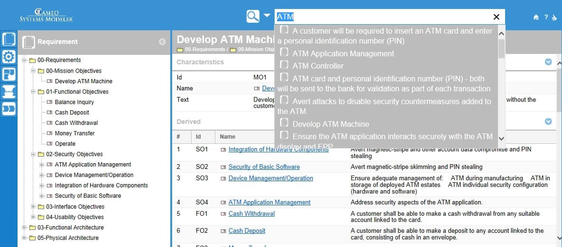Select Develop ATM Machine in the tree

coord(83,81)
